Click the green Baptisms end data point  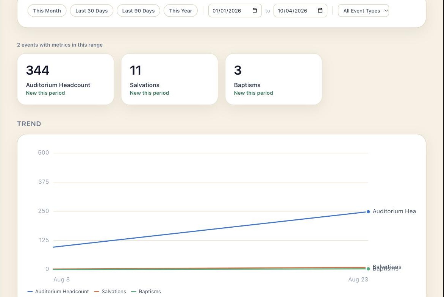pyautogui.click(x=368, y=269)
